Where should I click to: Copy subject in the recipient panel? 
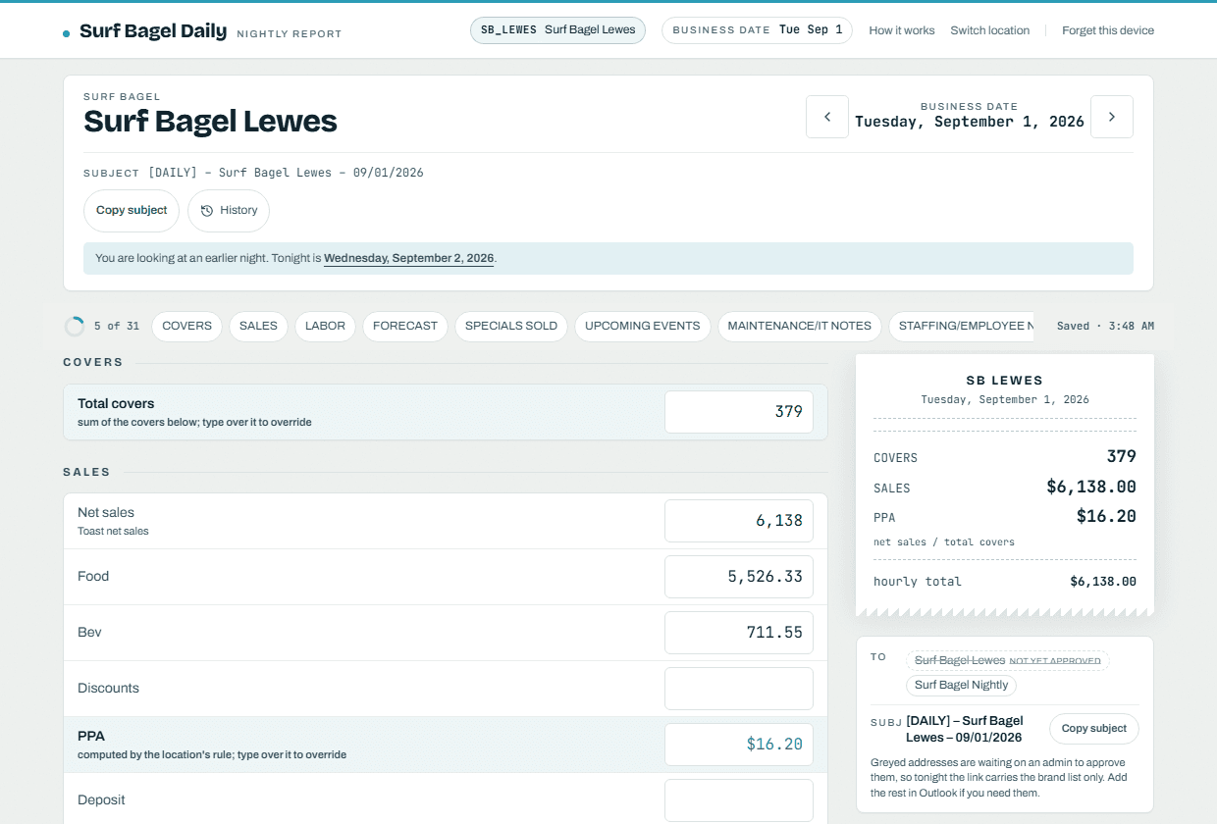(1094, 729)
